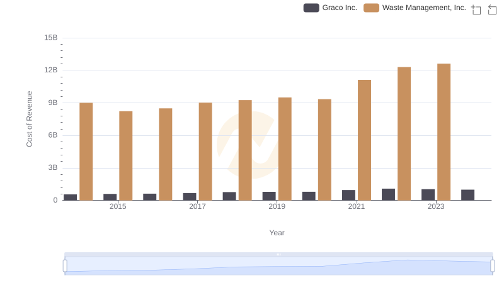Screen dimensions: 504x290
Task: Click the Waste Management bar for 2021
Action: tap(364, 140)
